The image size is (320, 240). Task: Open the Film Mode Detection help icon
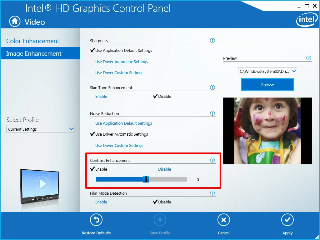(x=212, y=193)
